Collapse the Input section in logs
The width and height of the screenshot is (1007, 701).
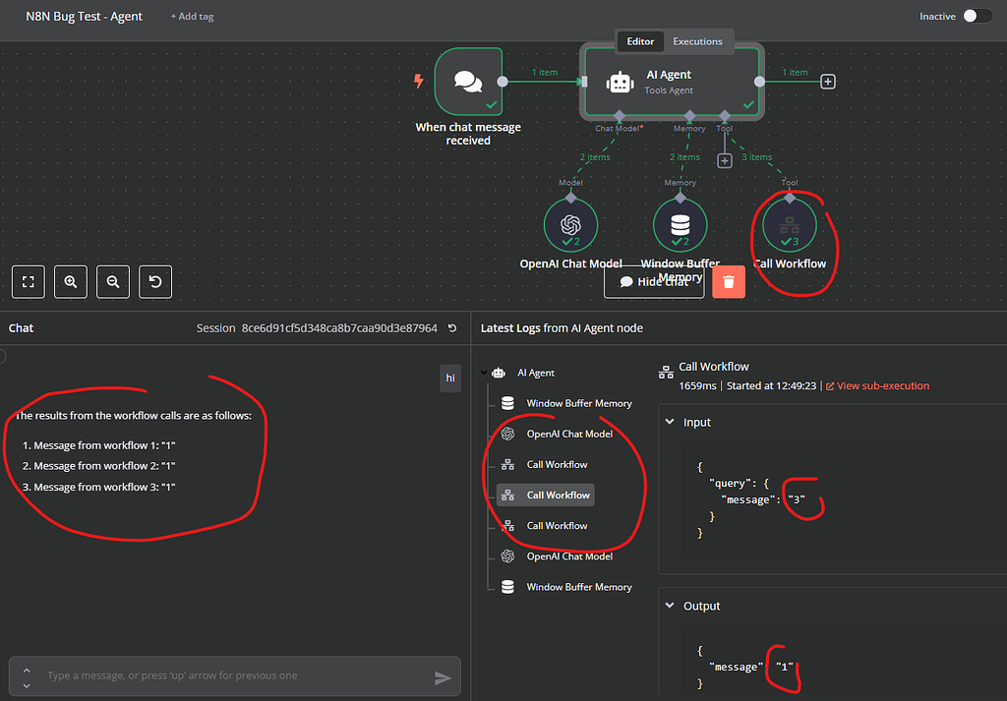[671, 422]
